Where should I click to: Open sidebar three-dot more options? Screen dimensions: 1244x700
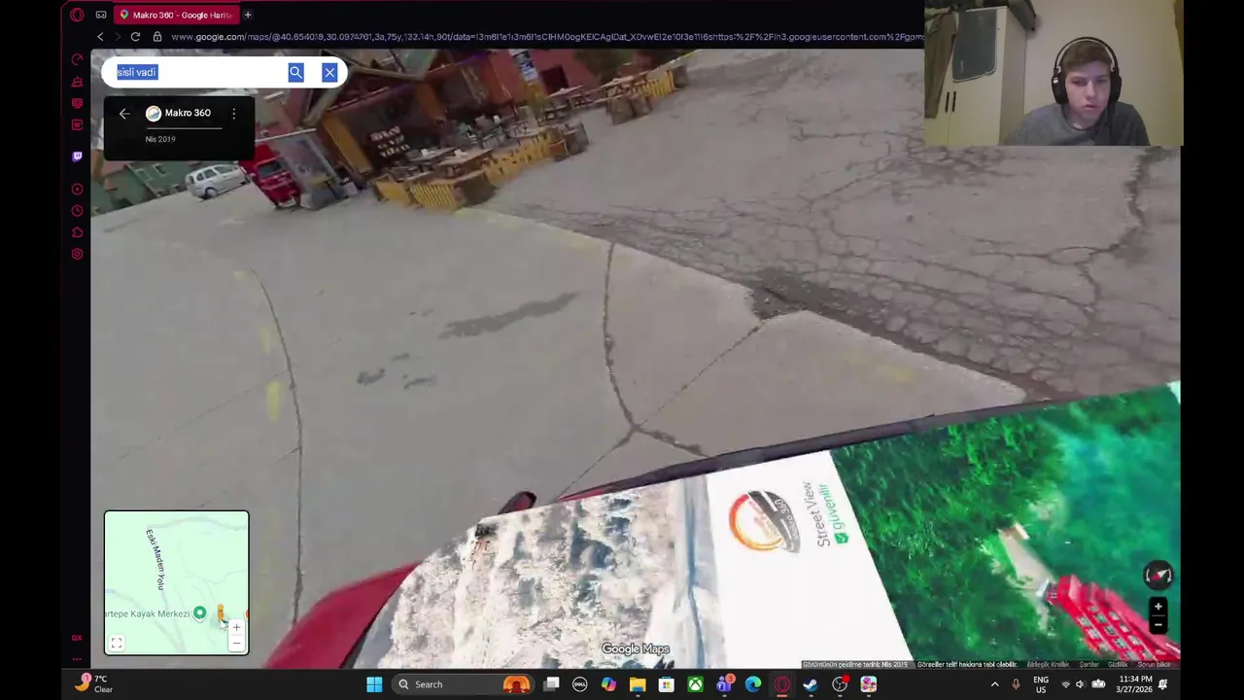[77, 657]
